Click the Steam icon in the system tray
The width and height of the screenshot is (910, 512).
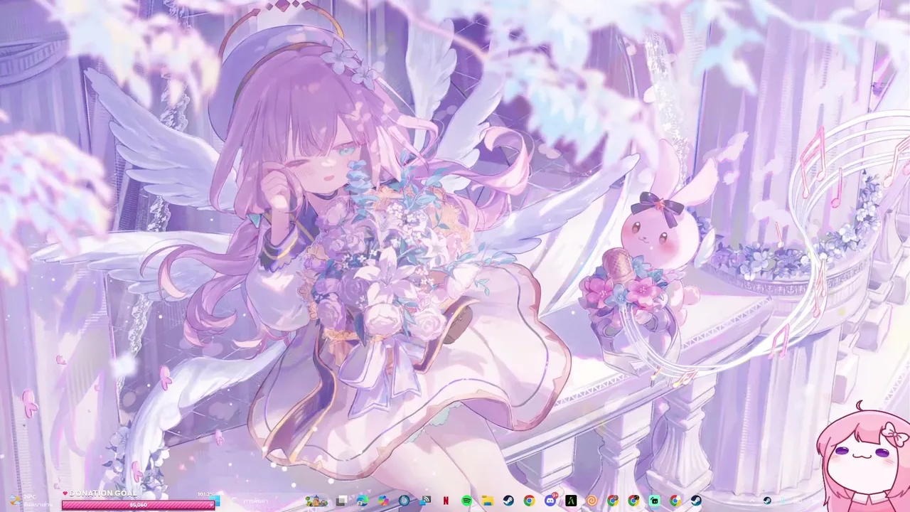click(767, 501)
